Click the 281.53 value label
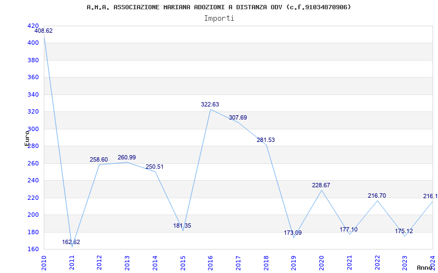Screen dimensions: 438x273 266,140
